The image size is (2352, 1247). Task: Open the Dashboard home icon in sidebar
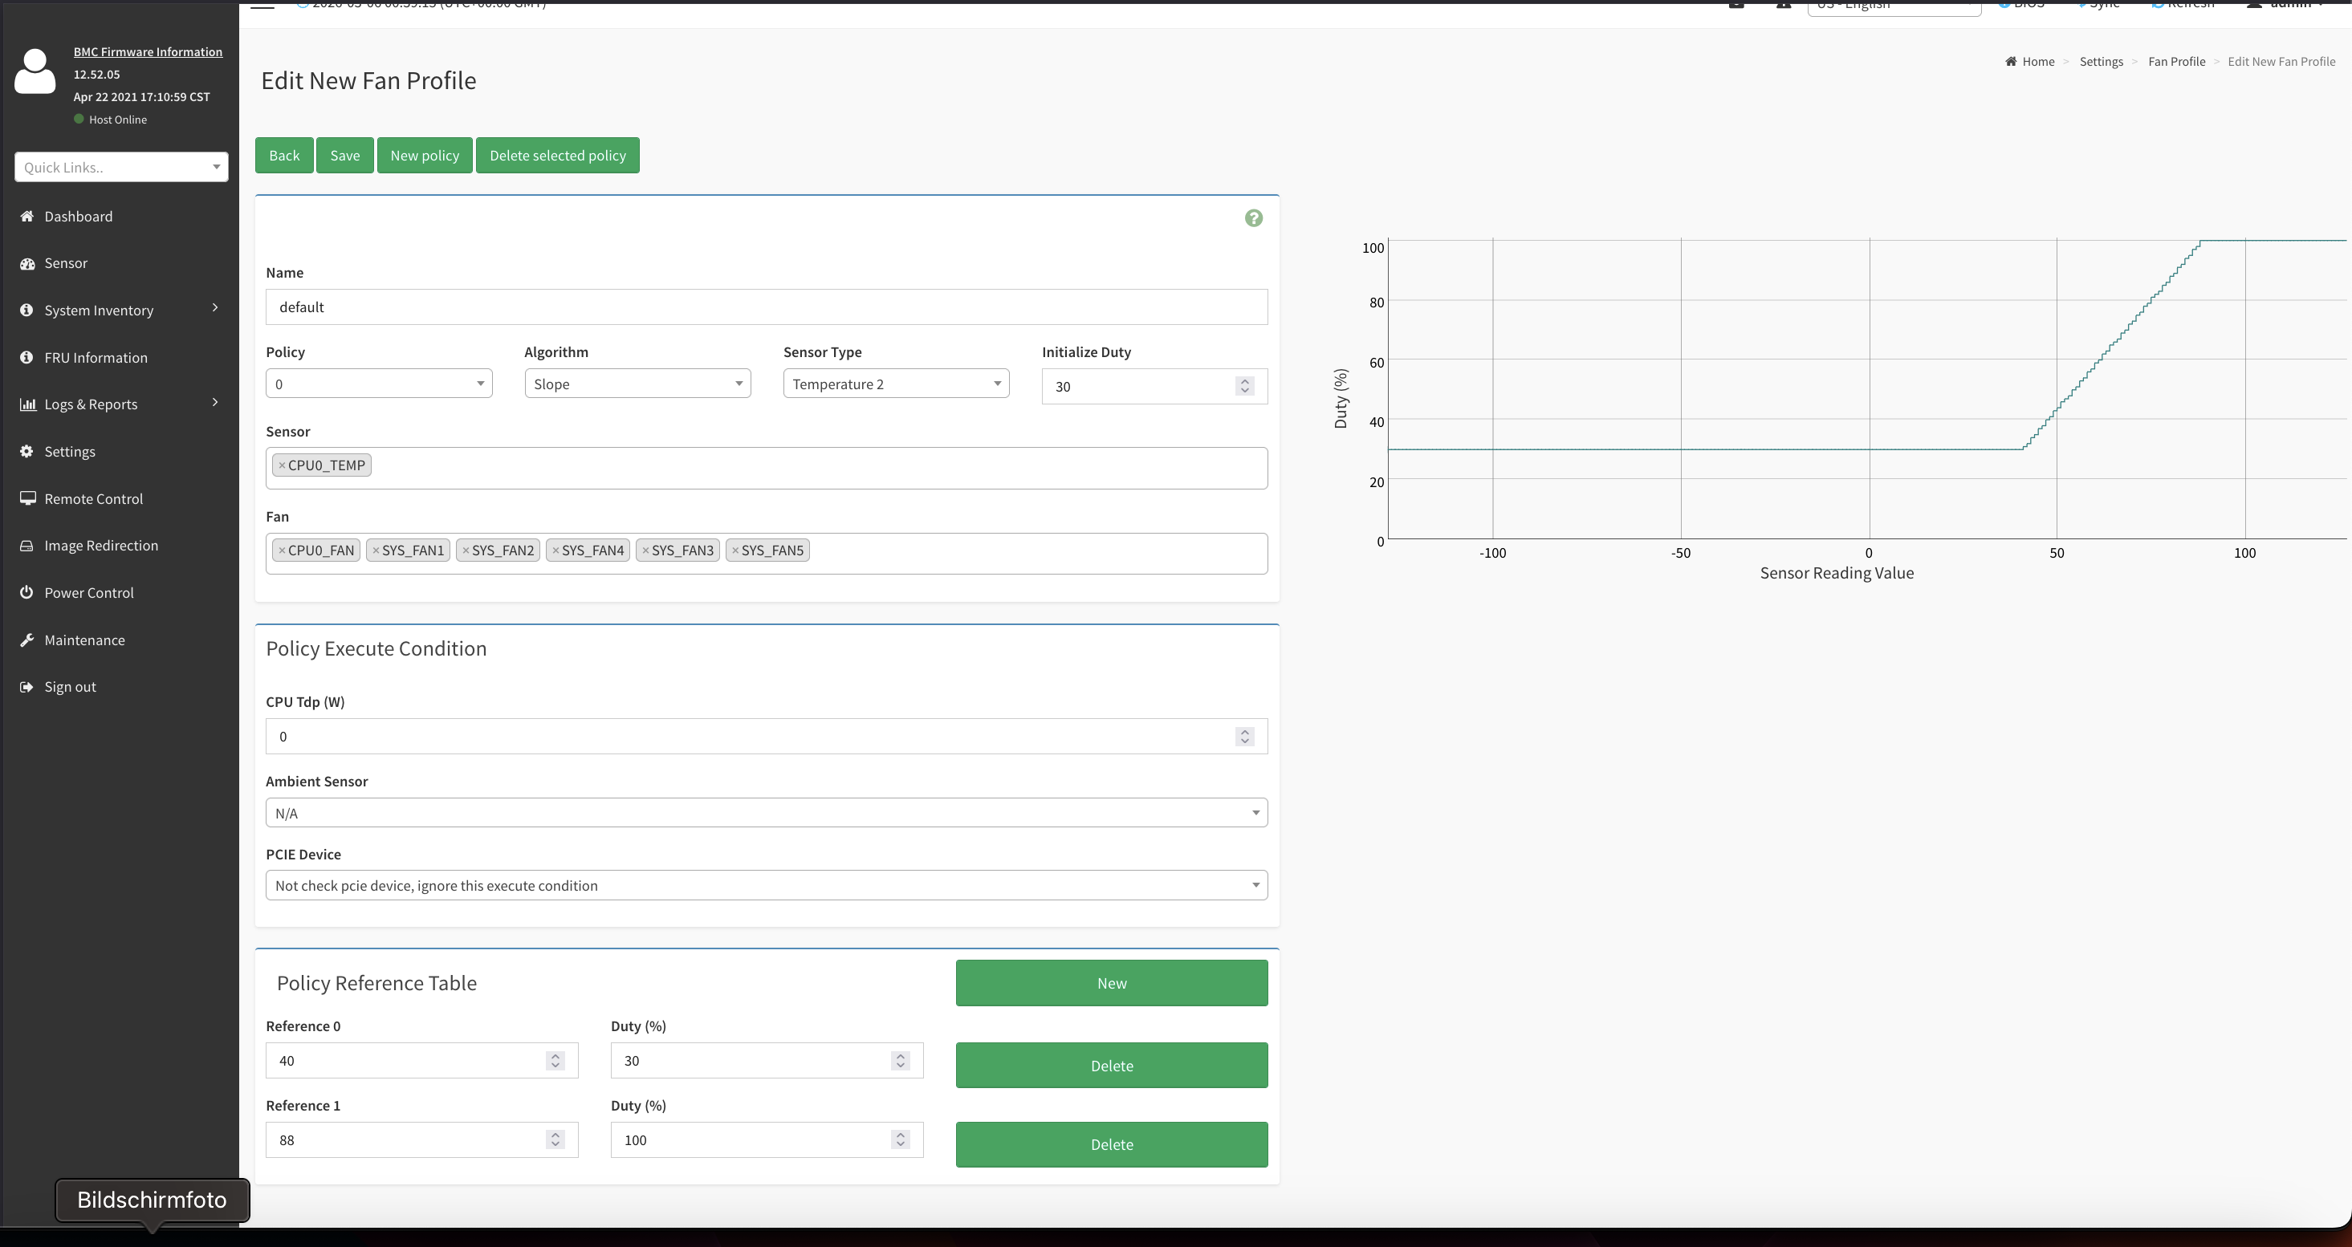pyautogui.click(x=26, y=217)
